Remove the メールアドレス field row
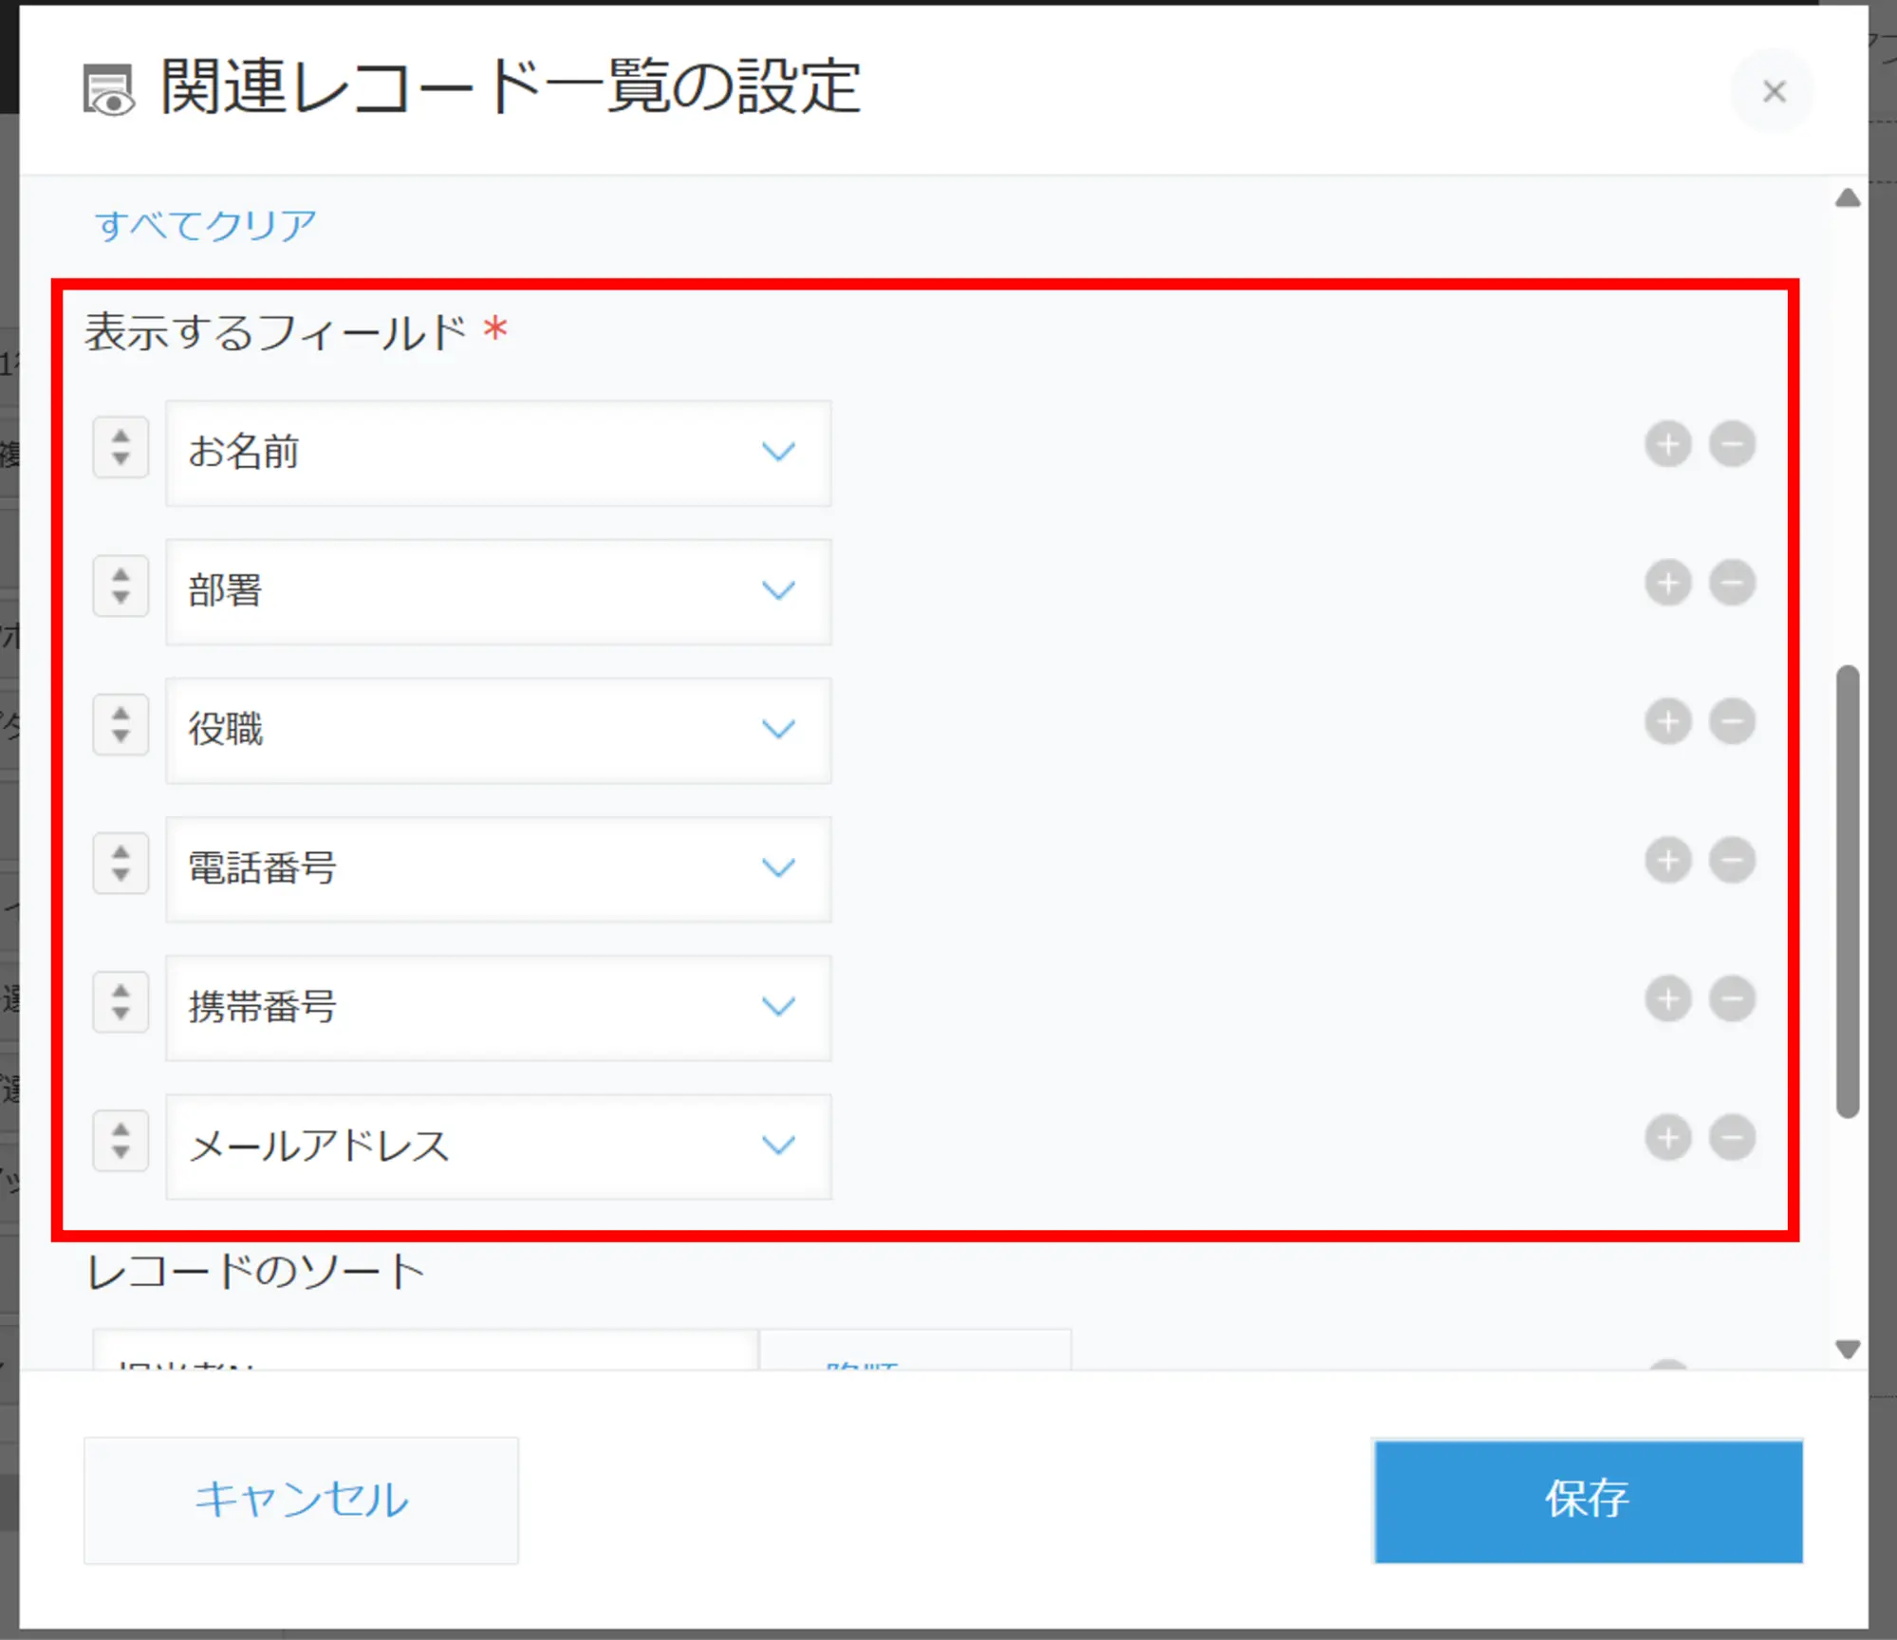The width and height of the screenshot is (1897, 1640). (1732, 1138)
